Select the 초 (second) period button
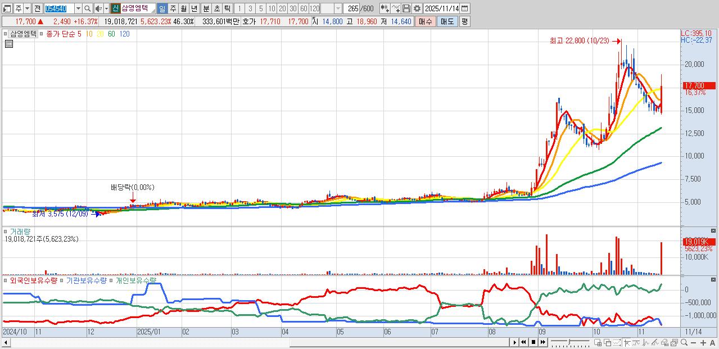The height and width of the screenshot is (349, 719). point(216,8)
